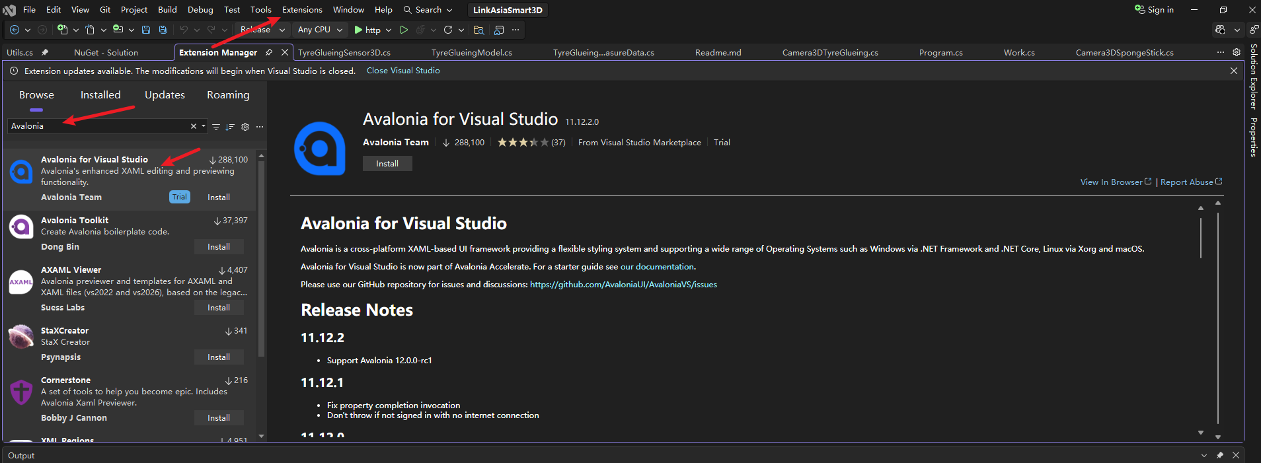Screen dimensions: 1261x463
Task: Install the Avalonia Toolkit extension
Action: click(x=219, y=247)
